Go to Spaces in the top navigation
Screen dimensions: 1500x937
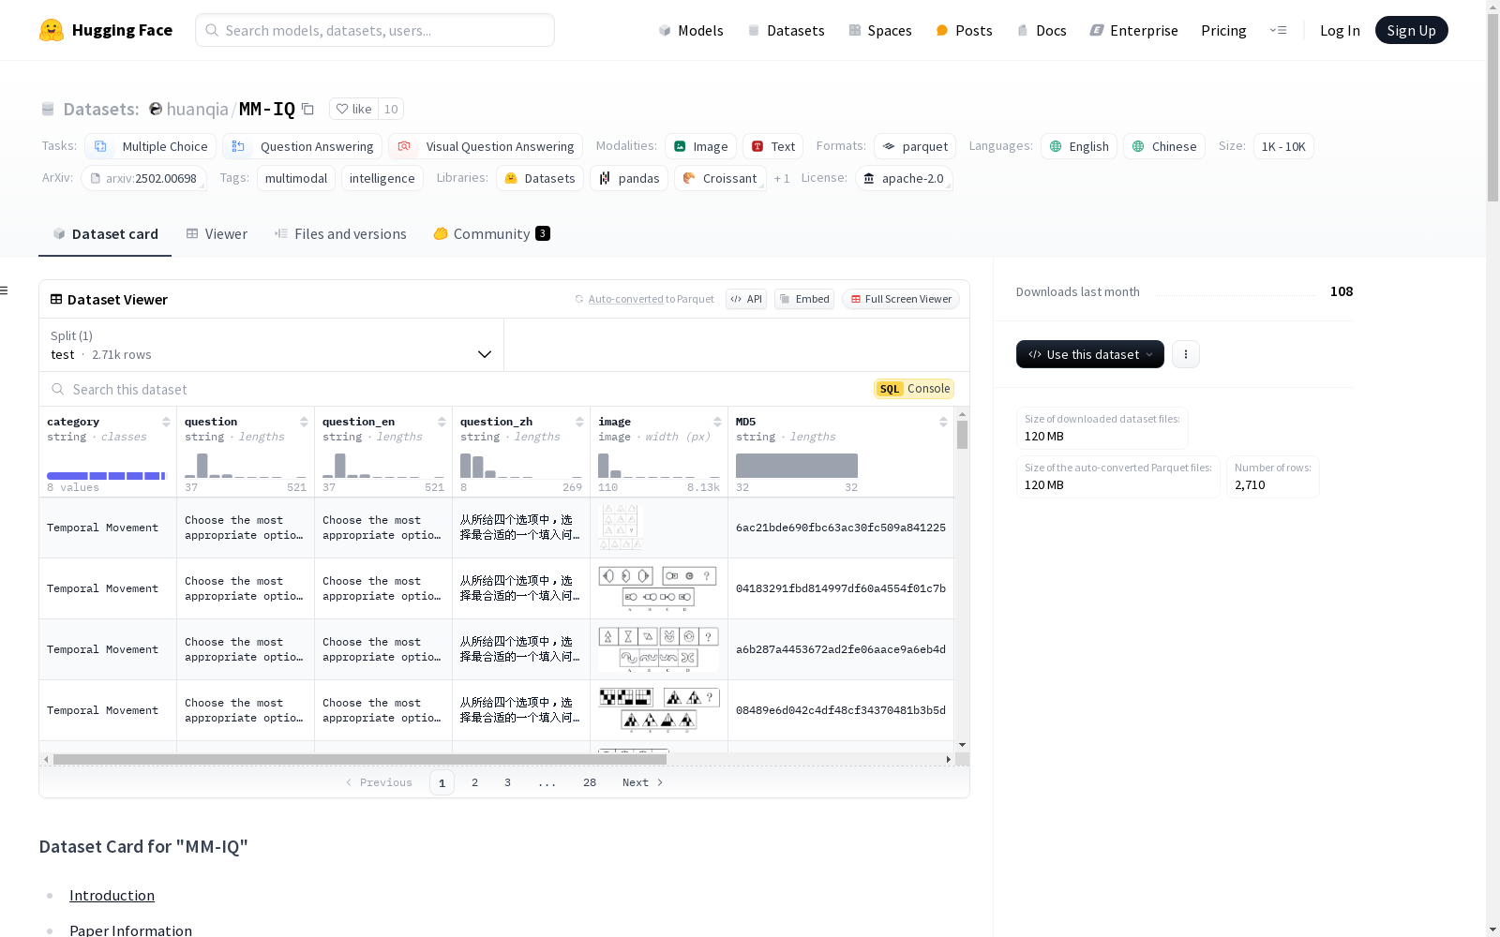(879, 30)
